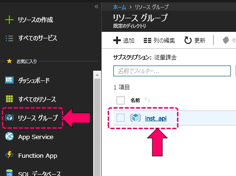Click sort arrows next to 名前
The image size is (236, 176).
point(147,100)
